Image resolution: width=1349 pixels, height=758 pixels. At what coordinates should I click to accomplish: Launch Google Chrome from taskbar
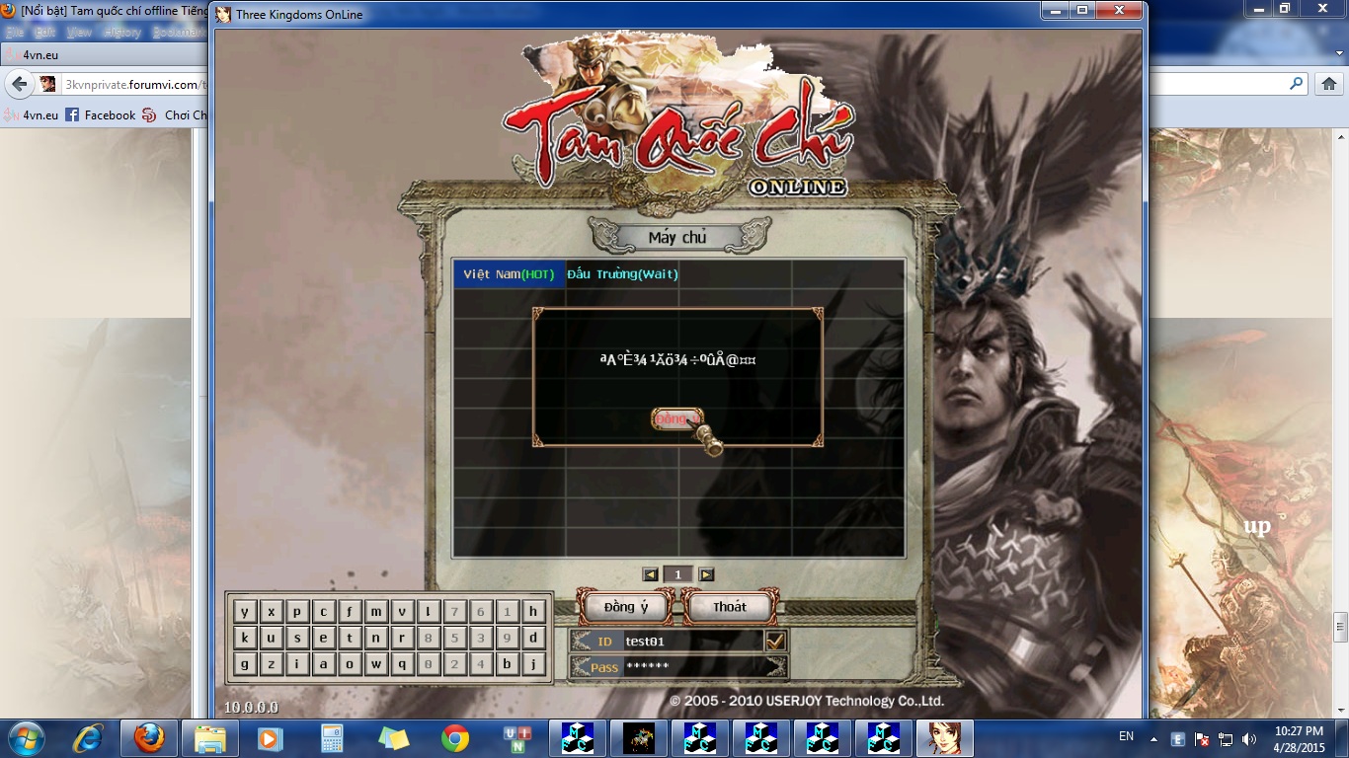454,738
